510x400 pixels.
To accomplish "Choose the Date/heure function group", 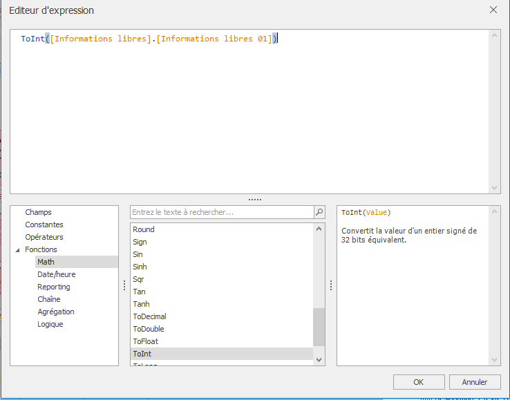I will click(x=56, y=274).
